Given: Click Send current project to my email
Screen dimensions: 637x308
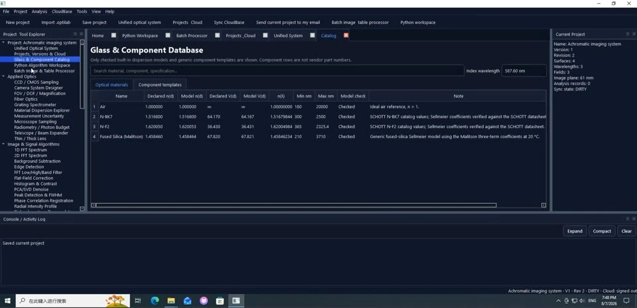Looking at the screenshot, I should (x=288, y=23).
